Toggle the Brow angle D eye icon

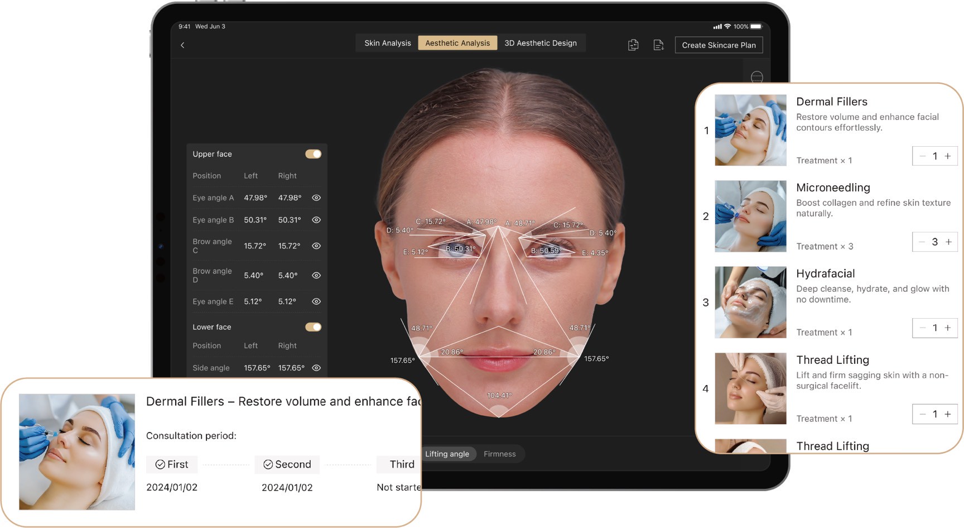click(x=316, y=275)
